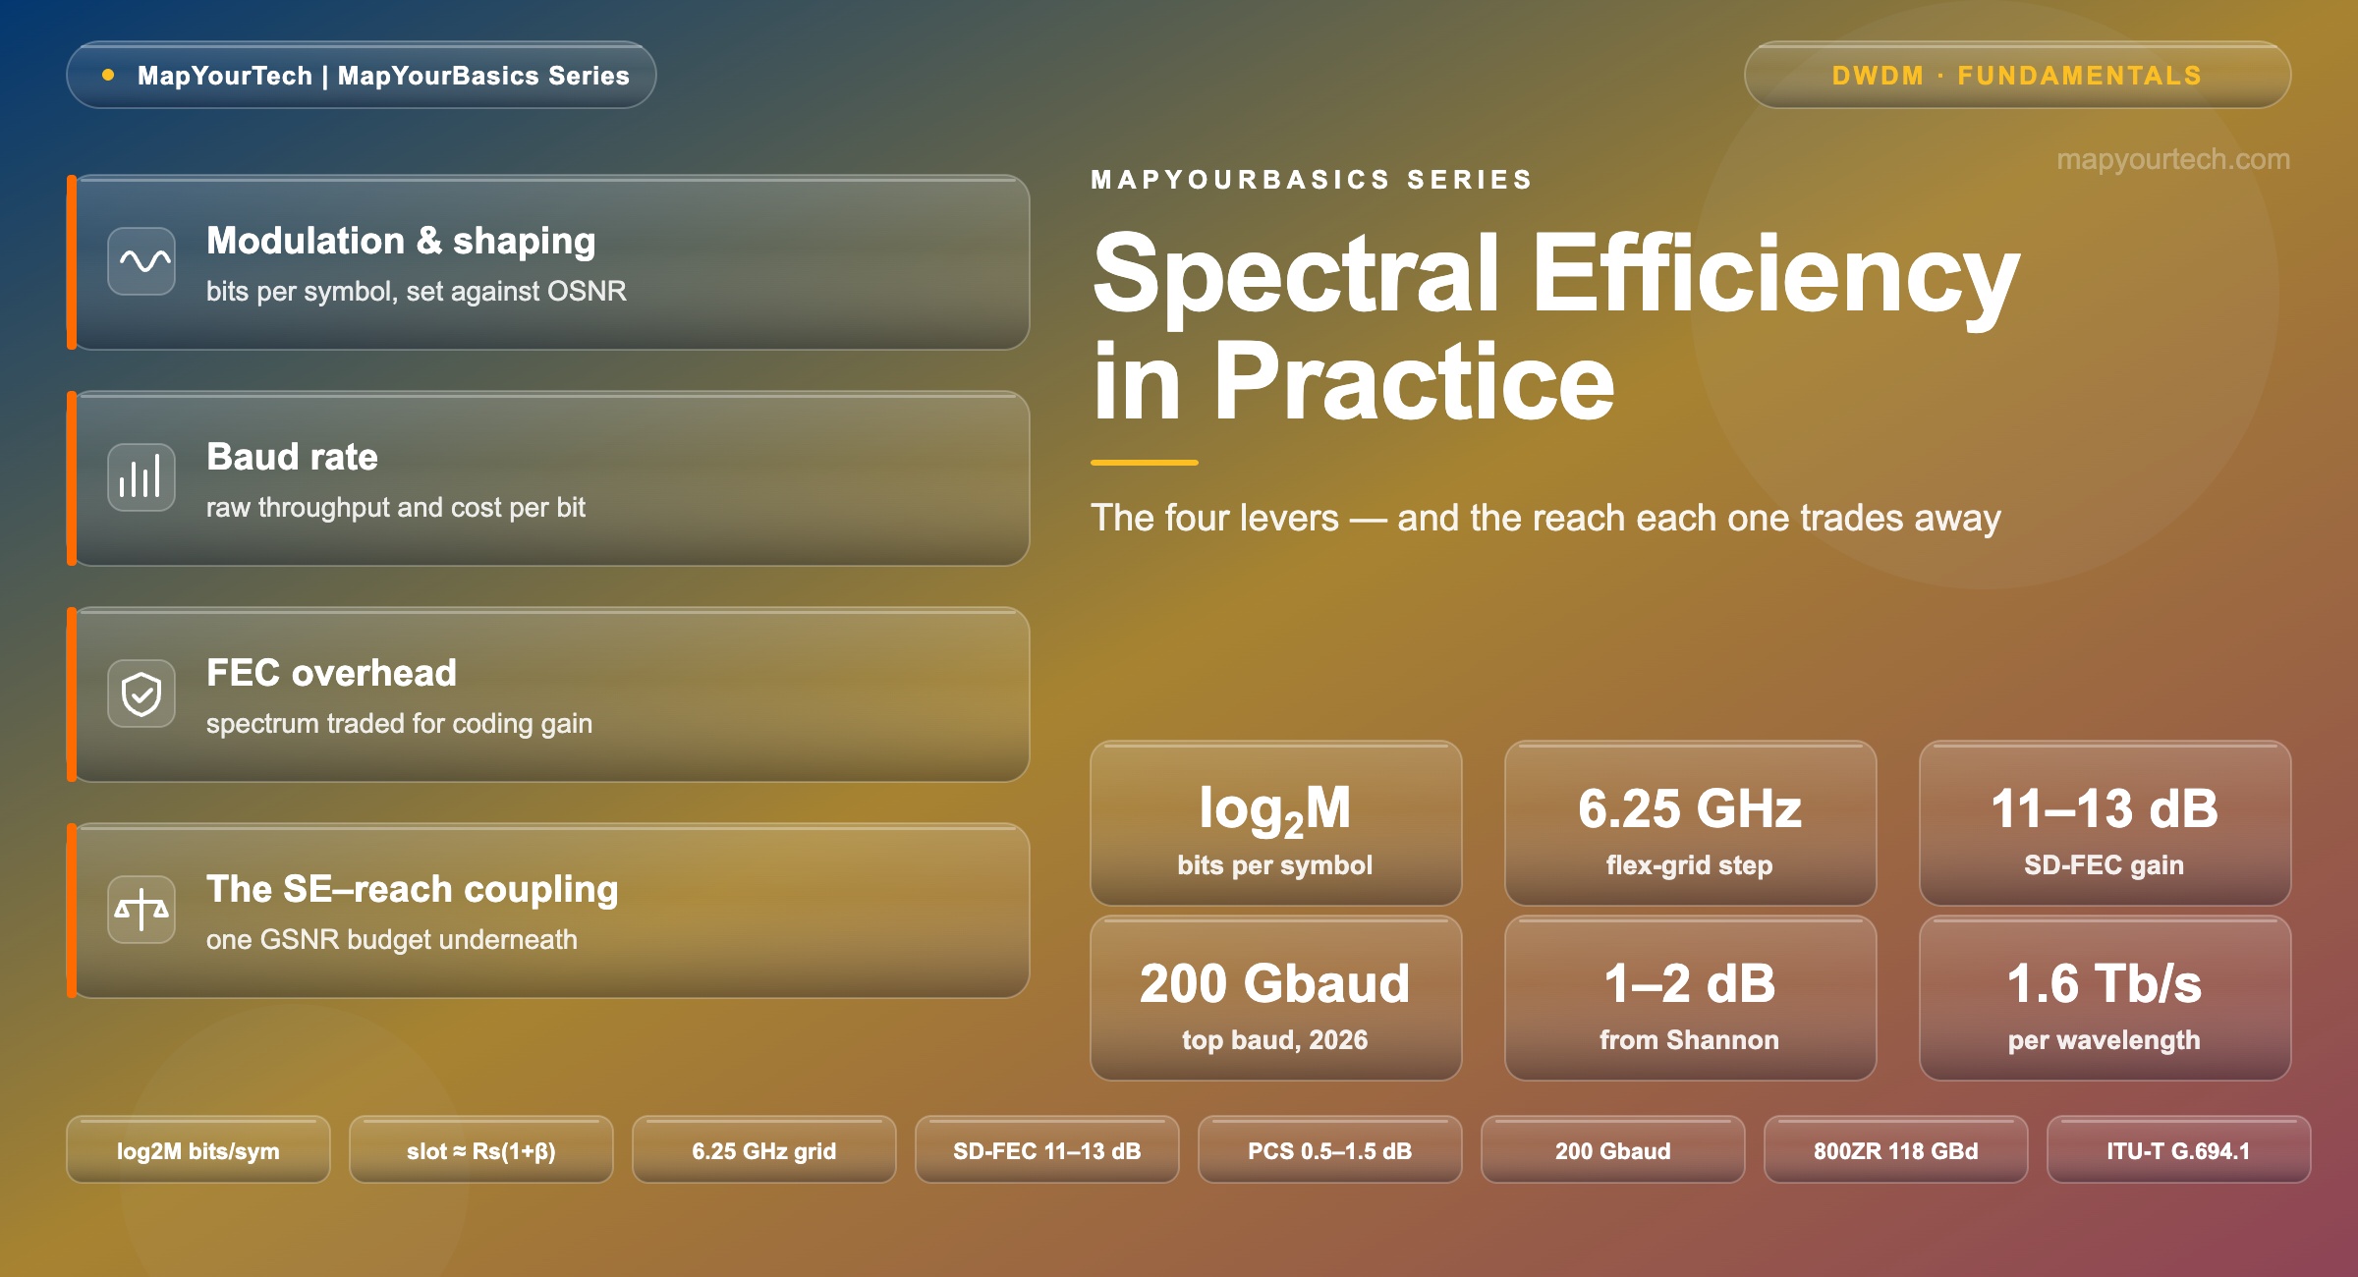Click 'raw throughput and cost per bit' text
This screenshot has height=1277, width=2358.
[x=396, y=508]
